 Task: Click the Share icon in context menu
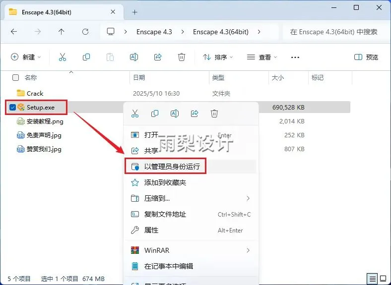click(x=195, y=114)
